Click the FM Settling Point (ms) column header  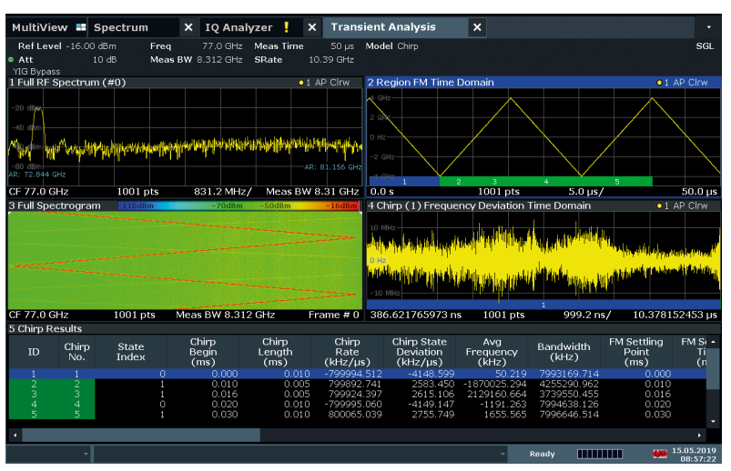pyautogui.click(x=636, y=352)
